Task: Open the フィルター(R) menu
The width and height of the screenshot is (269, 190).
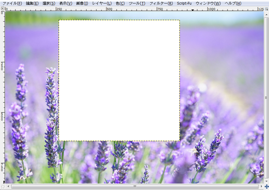Action: (x=161, y=3)
